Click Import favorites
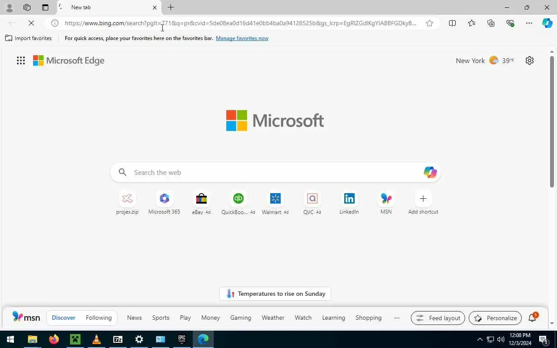The image size is (557, 348). (x=28, y=38)
